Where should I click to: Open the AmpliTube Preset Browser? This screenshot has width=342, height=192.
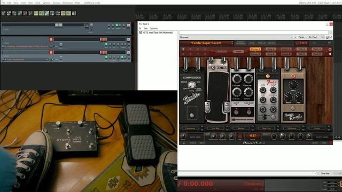(241, 43)
